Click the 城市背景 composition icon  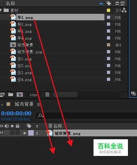click(x=13, y=45)
